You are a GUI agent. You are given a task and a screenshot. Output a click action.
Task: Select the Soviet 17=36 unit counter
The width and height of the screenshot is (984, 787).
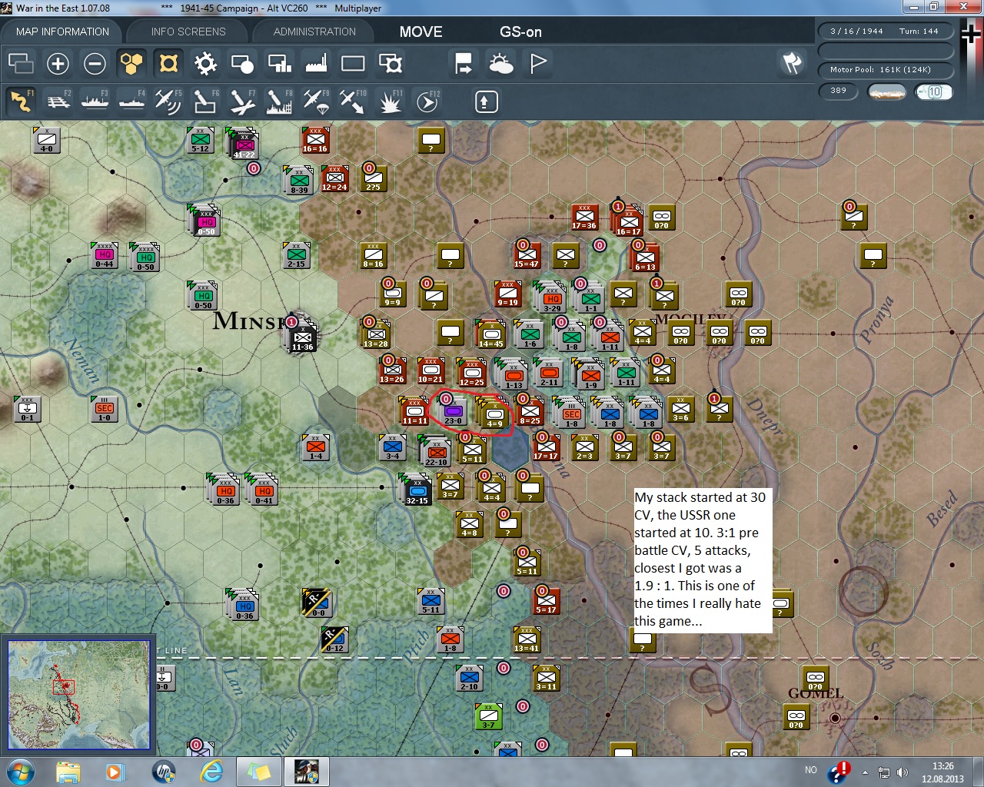pos(584,217)
